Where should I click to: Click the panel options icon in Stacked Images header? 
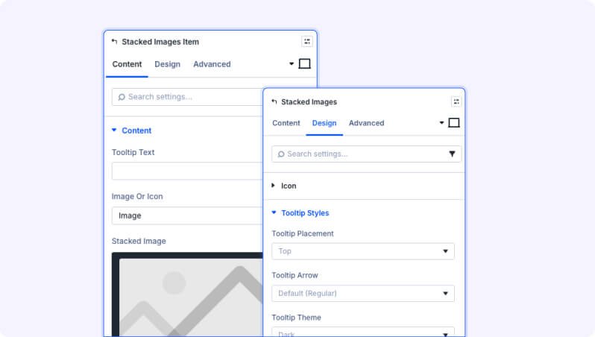click(x=456, y=101)
